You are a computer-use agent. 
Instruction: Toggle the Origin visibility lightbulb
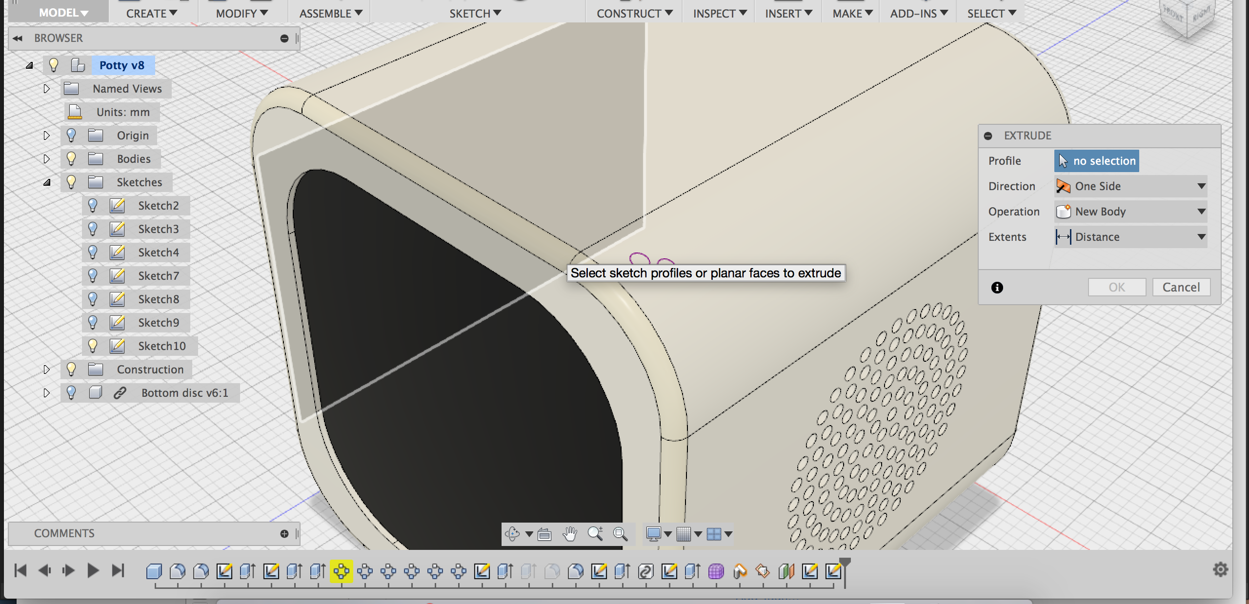72,135
